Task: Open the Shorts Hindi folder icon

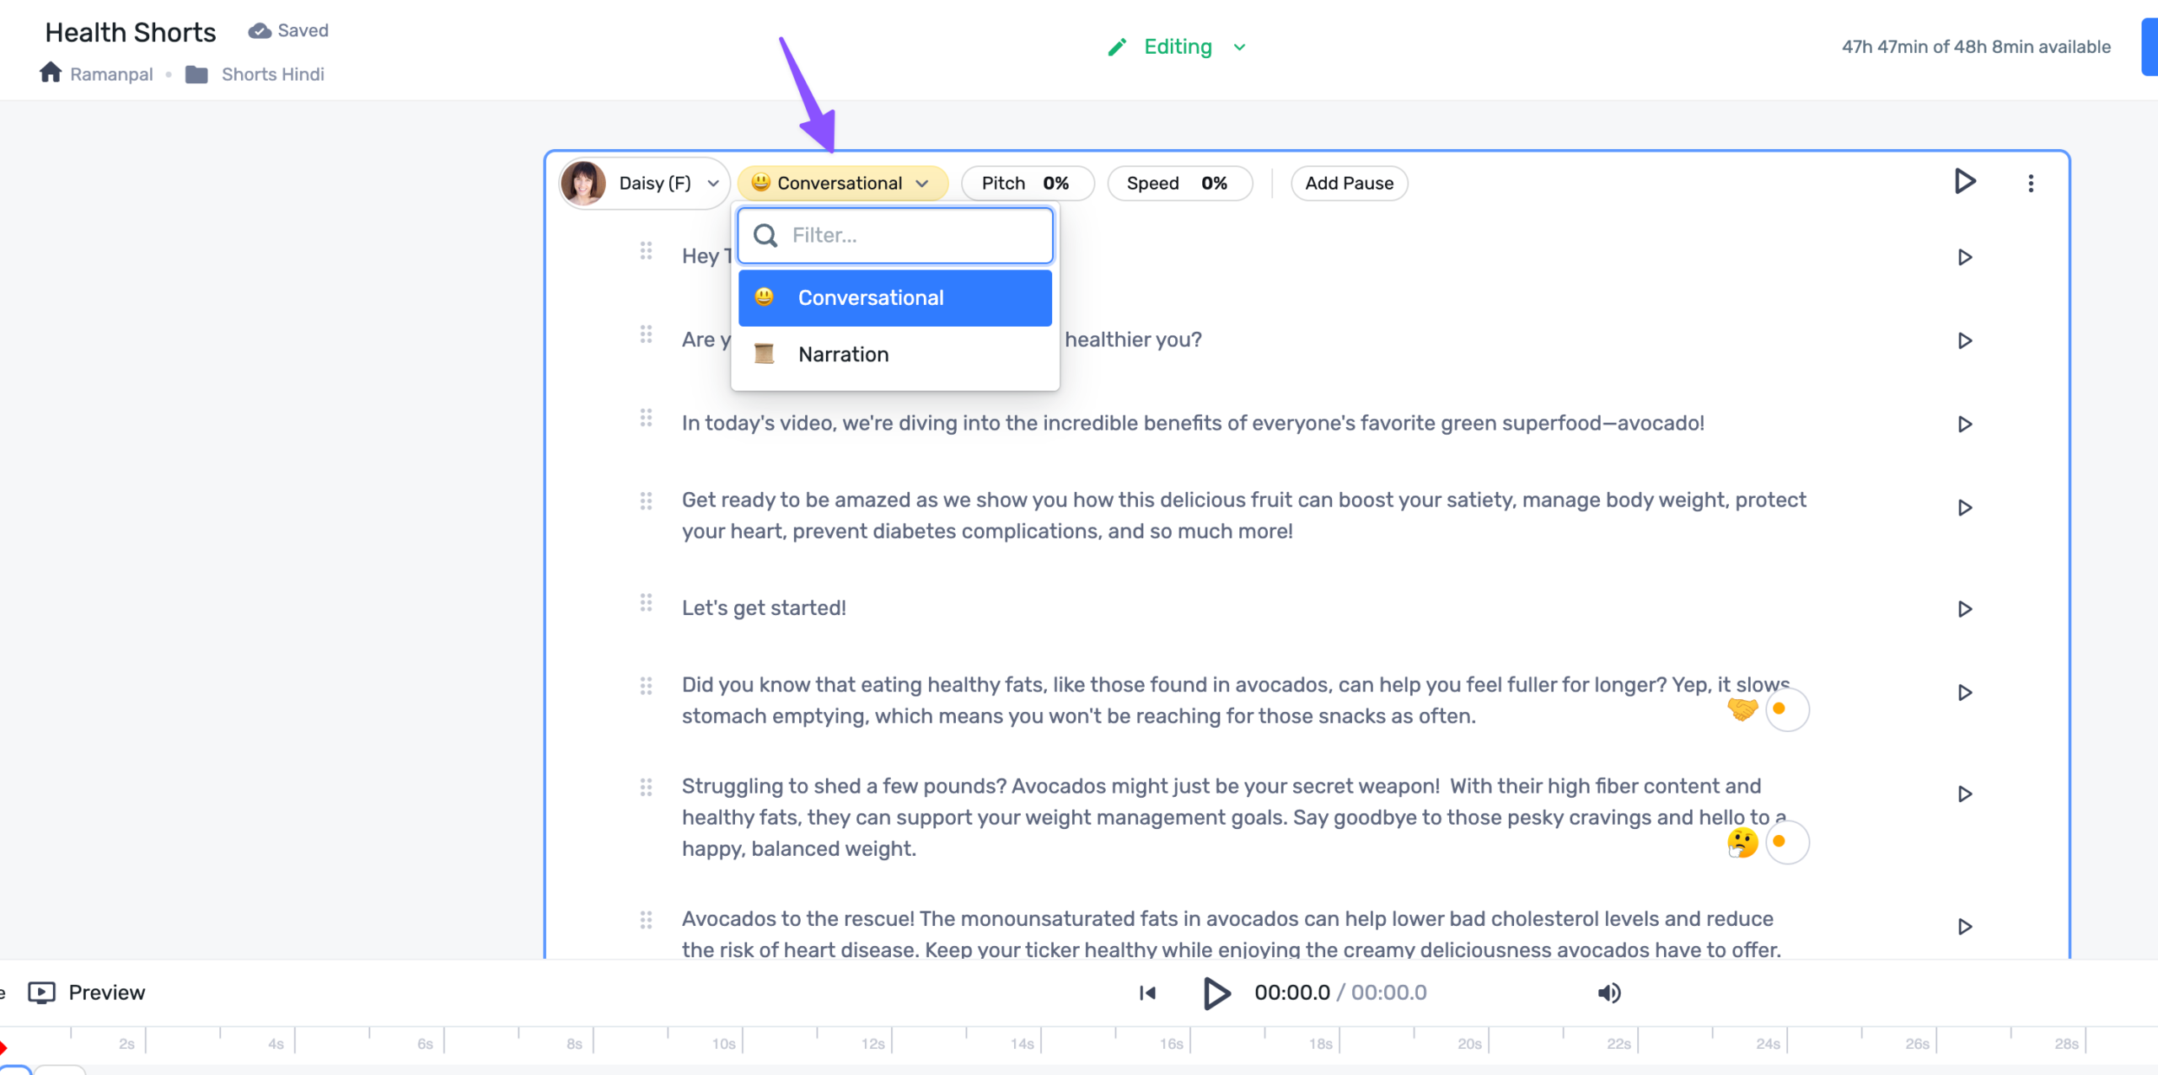Action: click(x=196, y=74)
